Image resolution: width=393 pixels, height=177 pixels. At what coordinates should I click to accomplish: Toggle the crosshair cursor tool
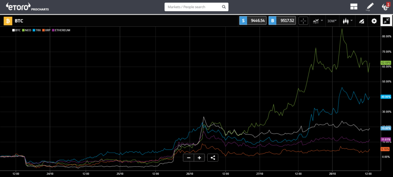click(x=303, y=21)
